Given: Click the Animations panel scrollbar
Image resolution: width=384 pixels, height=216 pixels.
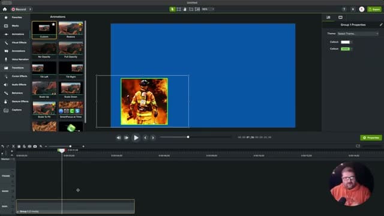Looking at the screenshot, I should 85,72.
